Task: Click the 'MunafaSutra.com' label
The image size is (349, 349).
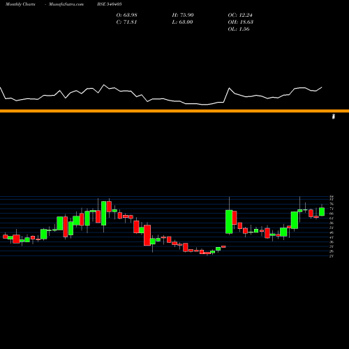Action: pyautogui.click(x=66, y=4)
